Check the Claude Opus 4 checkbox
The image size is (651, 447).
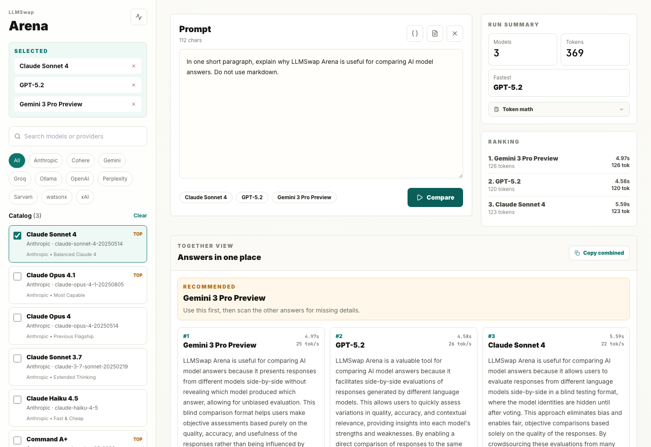[17, 318]
